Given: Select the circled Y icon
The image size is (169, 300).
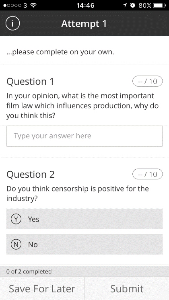Looking at the screenshot, I should tap(16, 219).
